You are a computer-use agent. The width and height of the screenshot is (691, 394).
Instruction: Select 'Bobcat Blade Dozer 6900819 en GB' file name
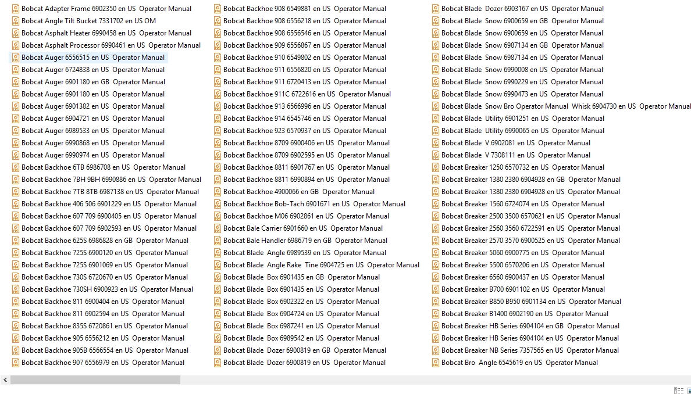coord(305,350)
